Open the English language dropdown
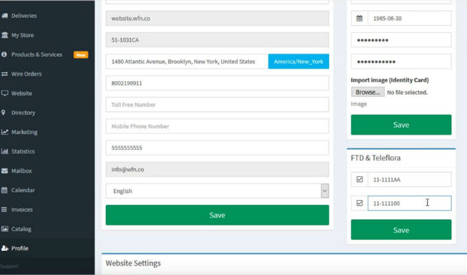 point(217,191)
